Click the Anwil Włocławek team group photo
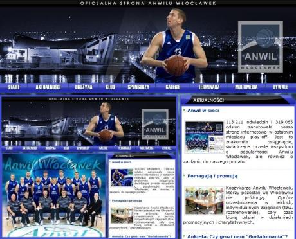Image resolution: width=296 pixels, height=239 pixels. pos(54,195)
